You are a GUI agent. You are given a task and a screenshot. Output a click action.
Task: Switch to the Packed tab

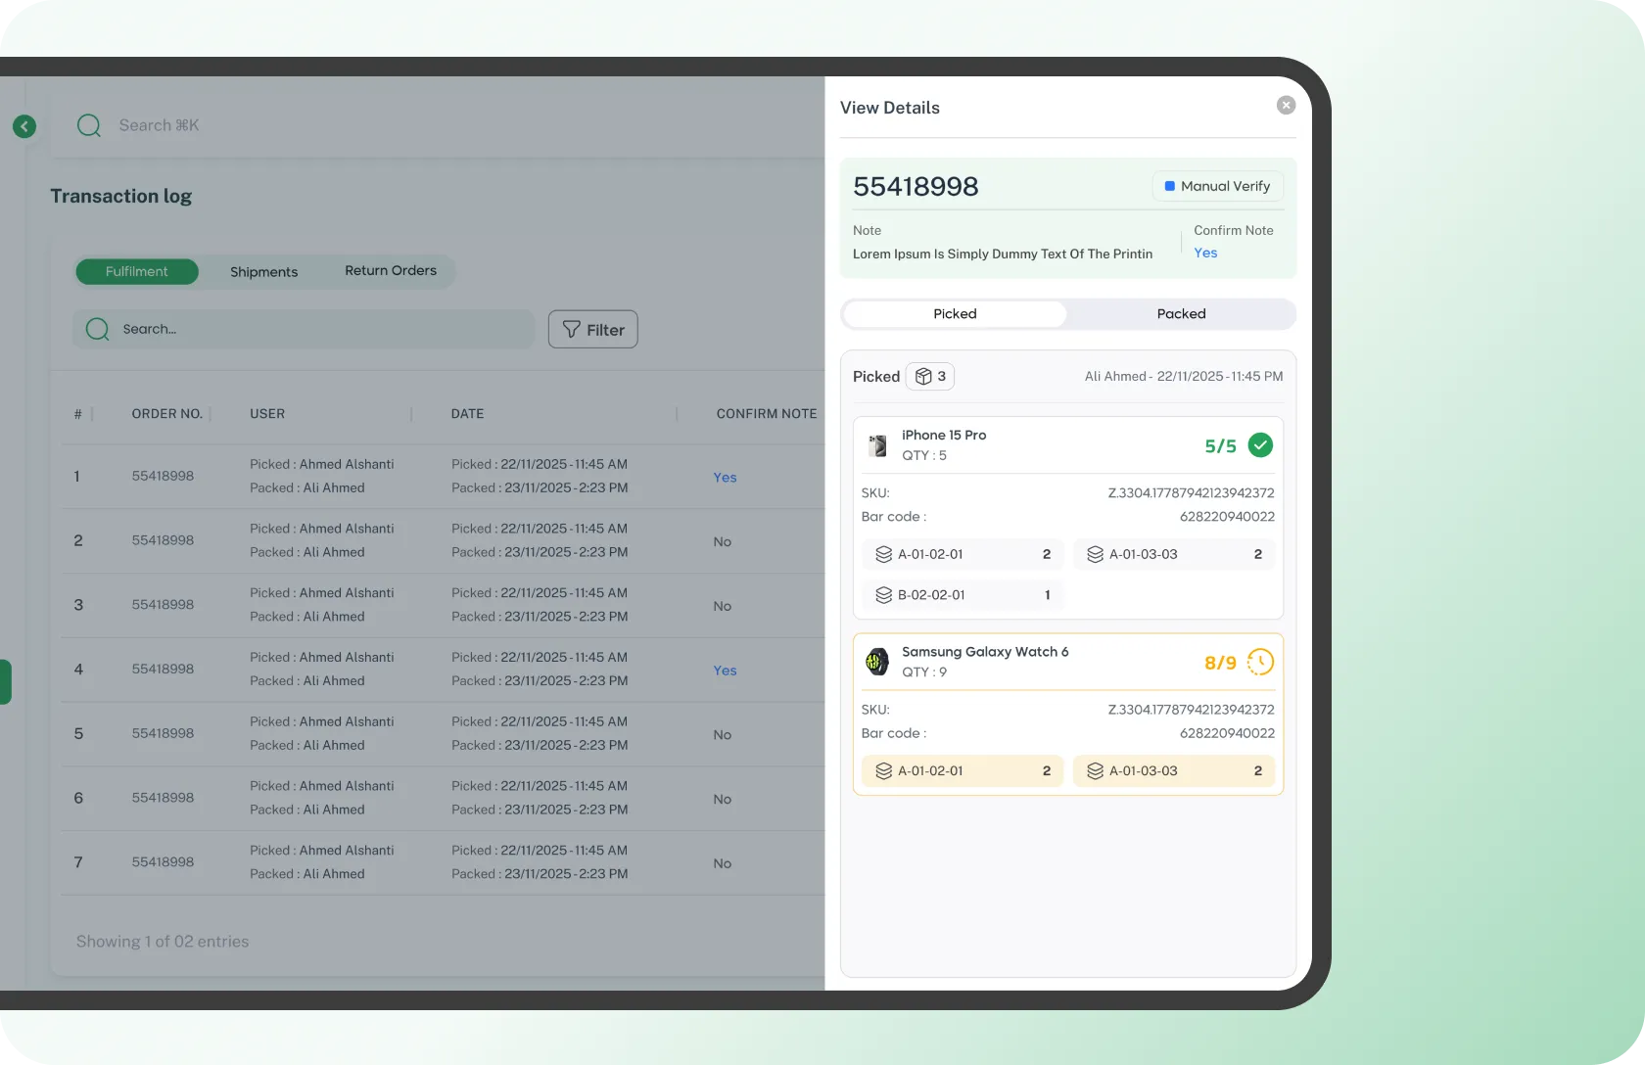point(1181,314)
